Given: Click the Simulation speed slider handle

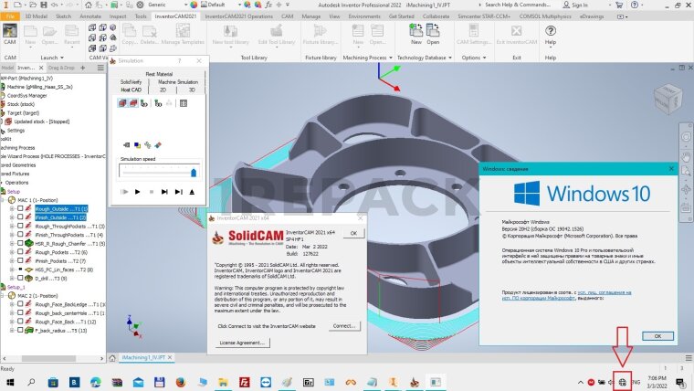Looking at the screenshot, I should pos(194,171).
